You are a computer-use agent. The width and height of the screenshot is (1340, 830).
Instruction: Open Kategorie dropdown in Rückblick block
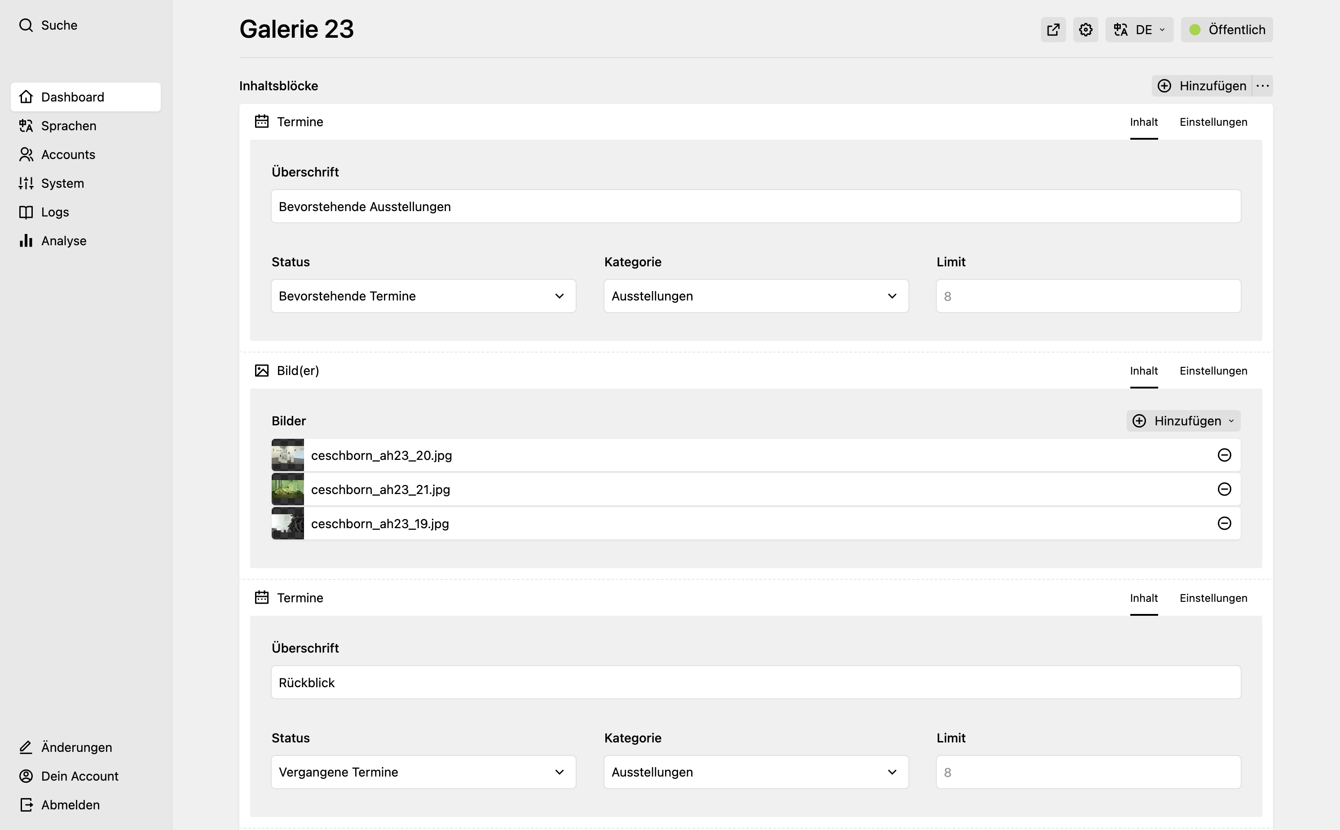[756, 773]
